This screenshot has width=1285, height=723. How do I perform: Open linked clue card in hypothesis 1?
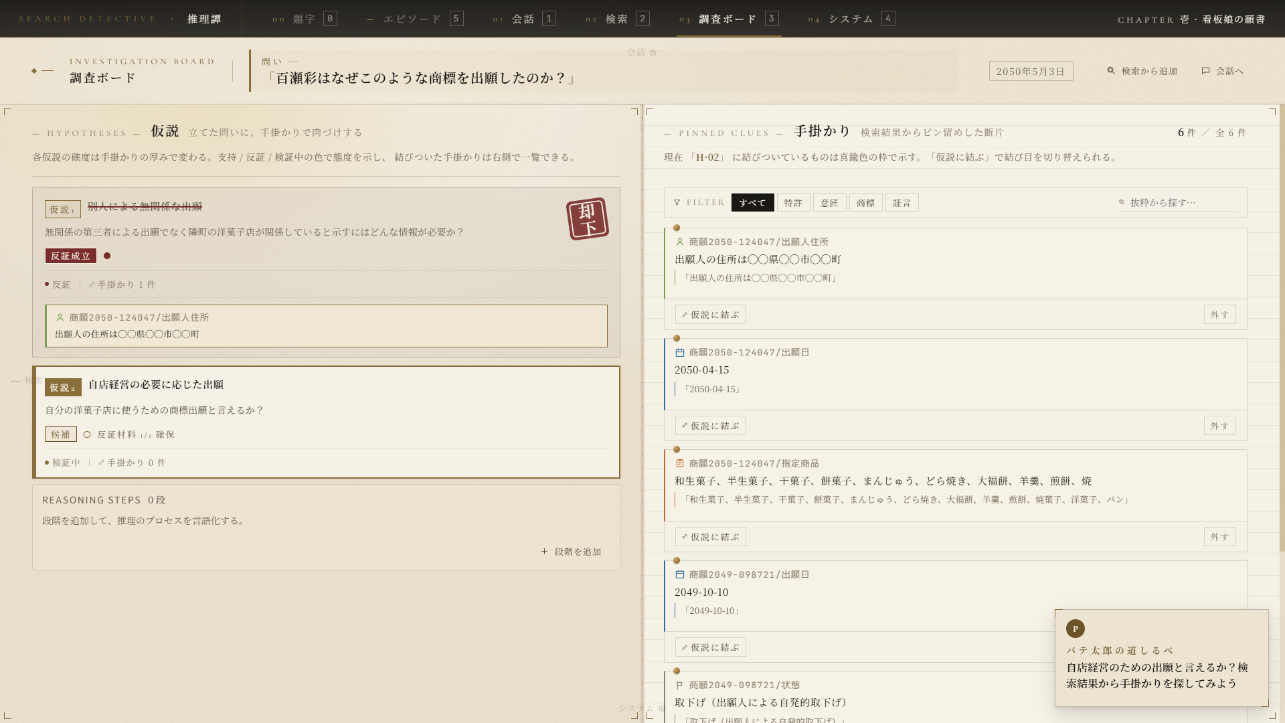pyautogui.click(x=327, y=326)
